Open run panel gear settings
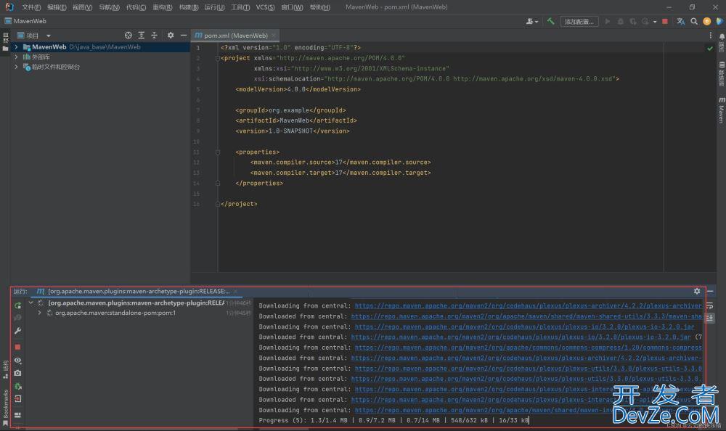The image size is (726, 431). (x=697, y=291)
